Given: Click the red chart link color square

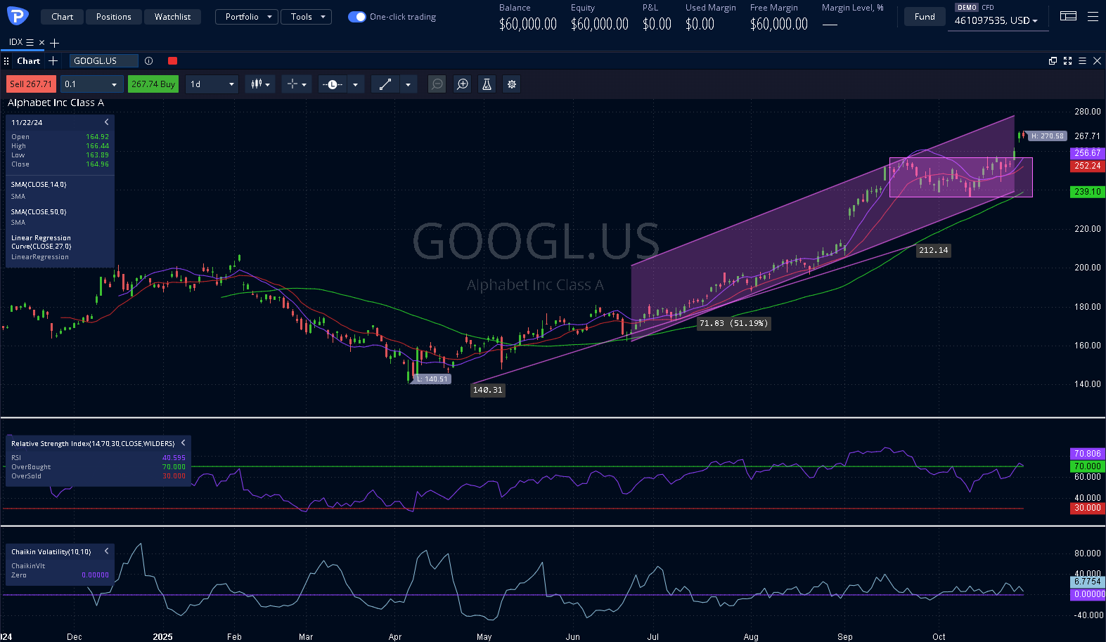Looking at the screenshot, I should pos(172,61).
